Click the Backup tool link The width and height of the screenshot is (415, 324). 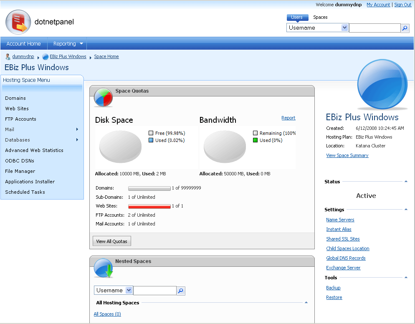point(333,288)
